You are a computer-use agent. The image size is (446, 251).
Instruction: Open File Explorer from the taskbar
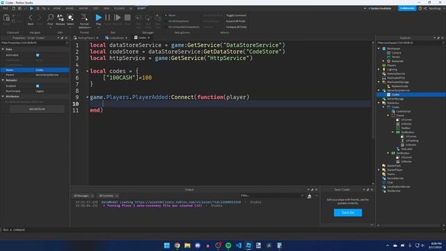[x=187, y=245]
